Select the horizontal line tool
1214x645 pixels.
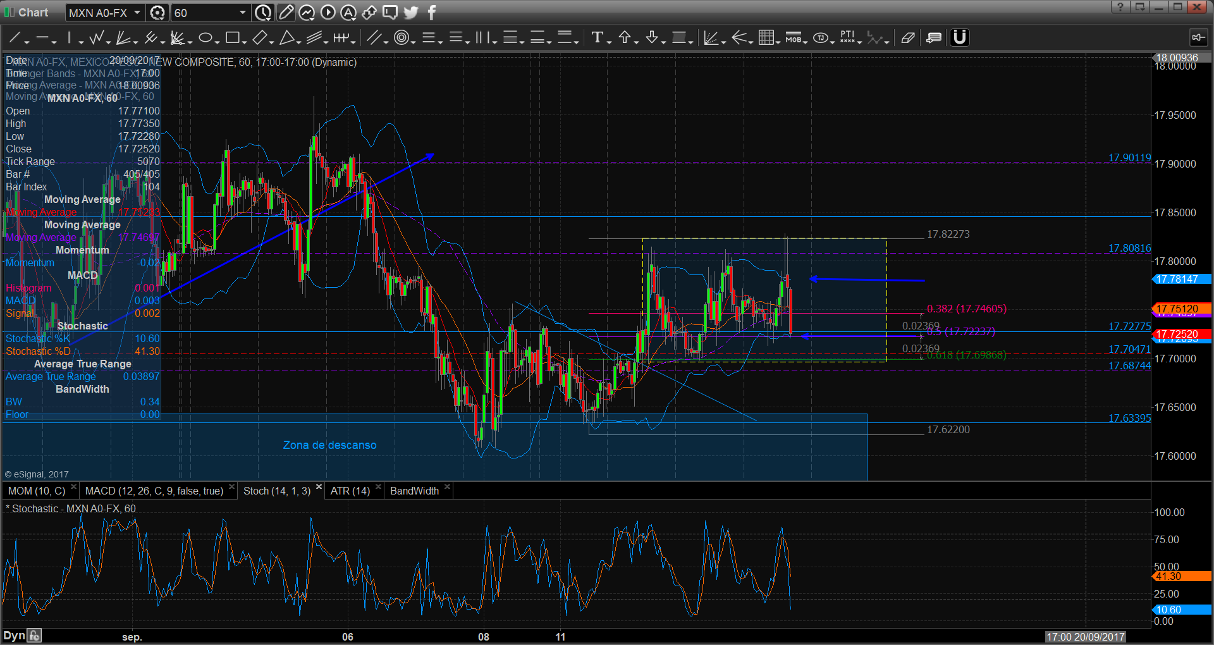click(42, 39)
